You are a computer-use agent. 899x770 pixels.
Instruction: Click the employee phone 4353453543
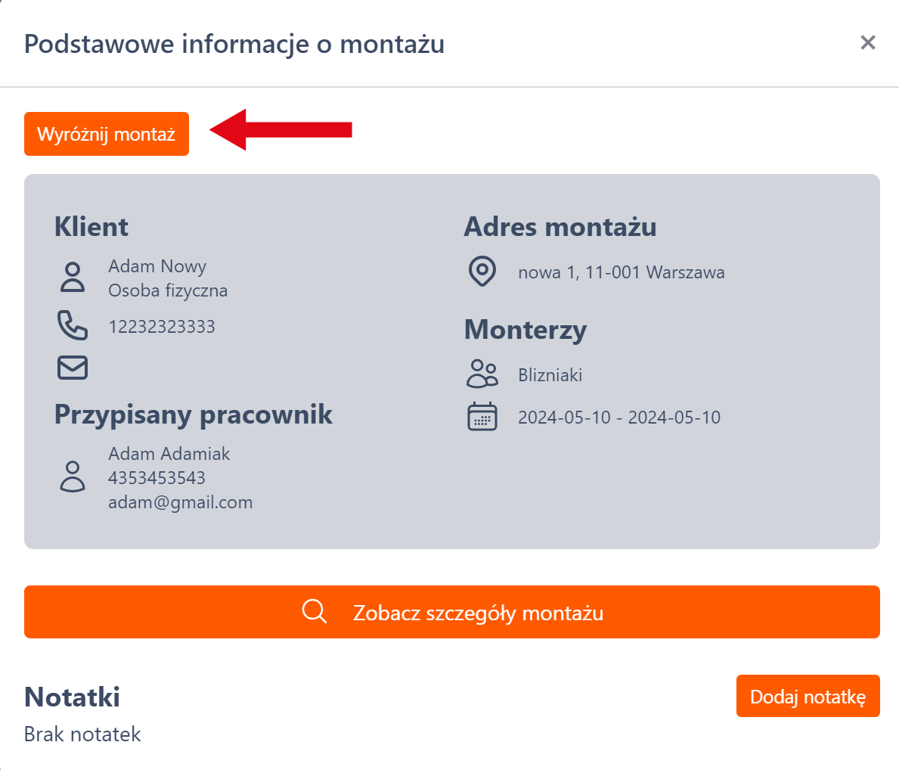pyautogui.click(x=157, y=478)
